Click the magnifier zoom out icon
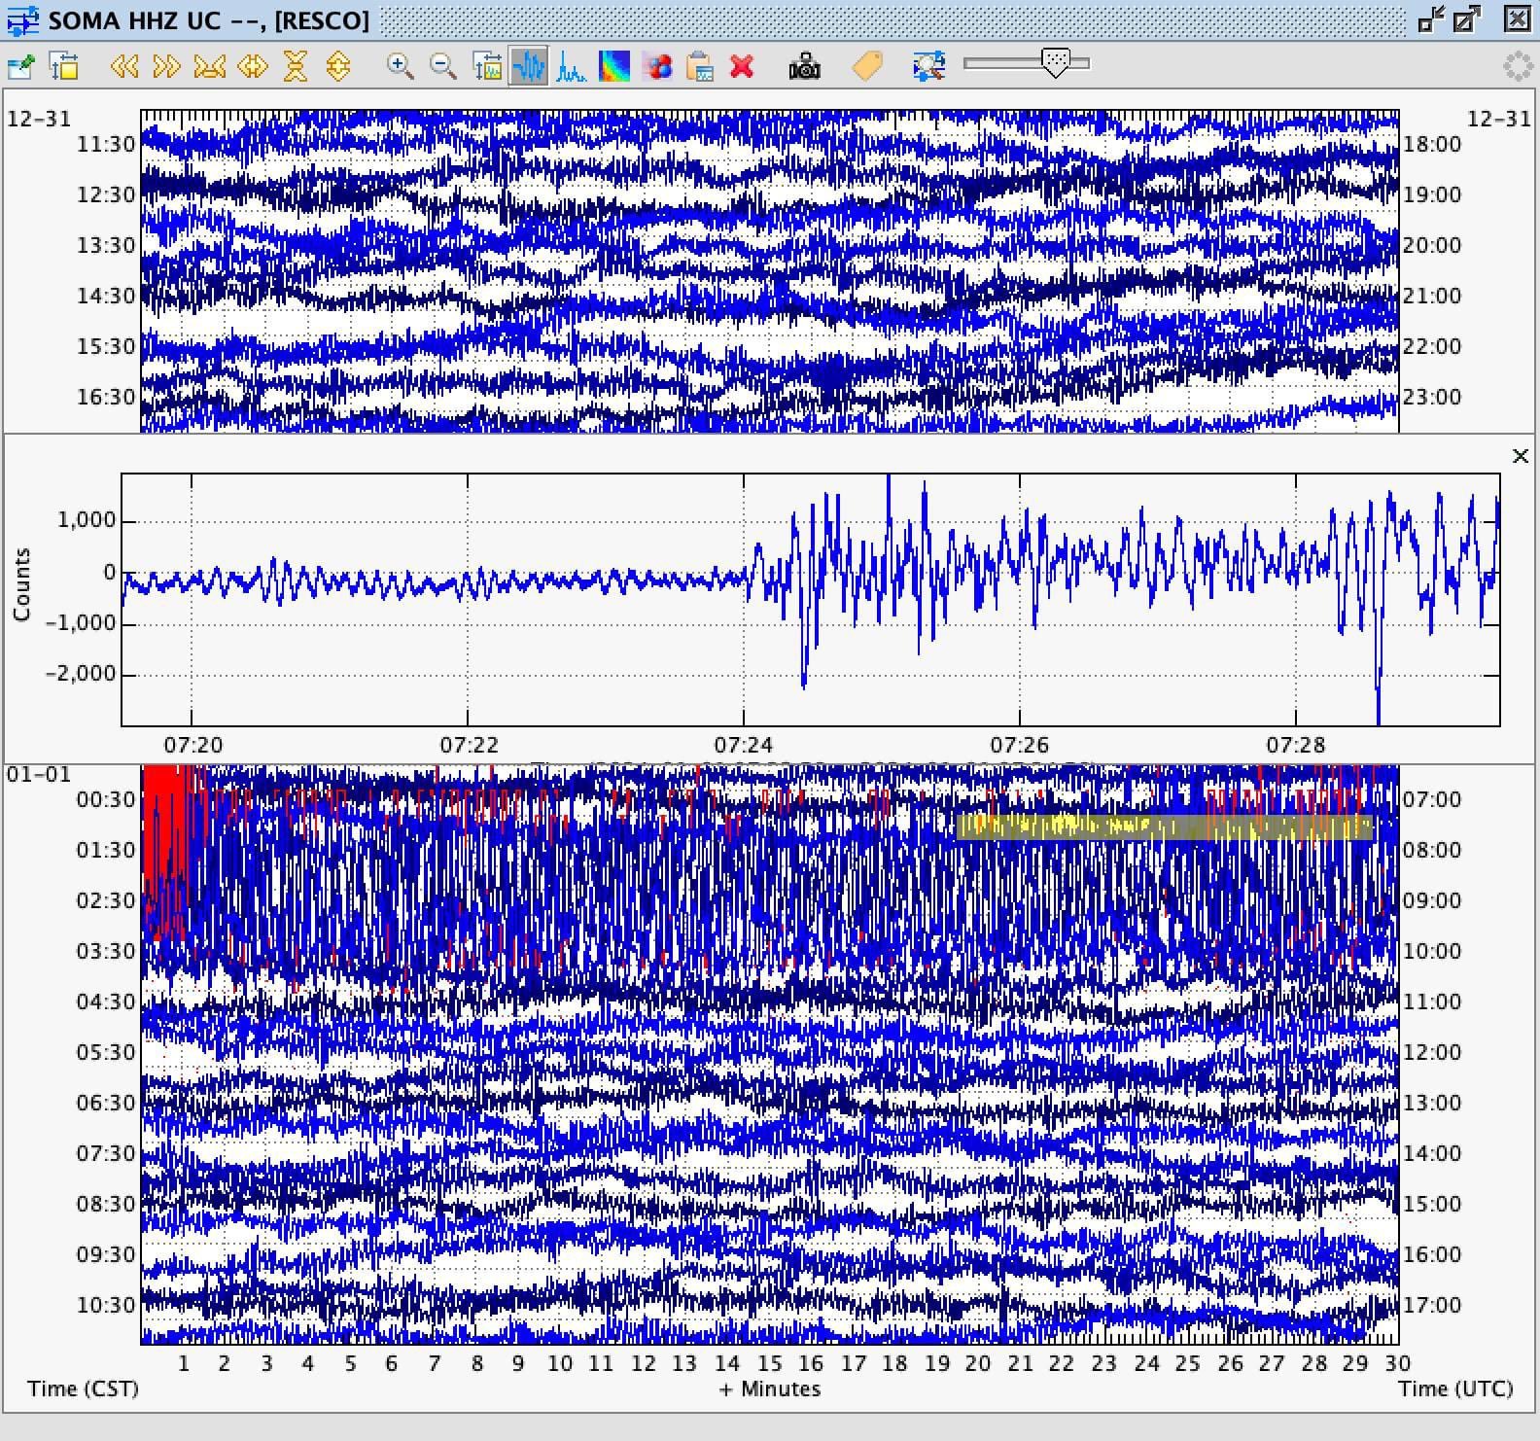This screenshot has height=1441, width=1540. pos(443,66)
